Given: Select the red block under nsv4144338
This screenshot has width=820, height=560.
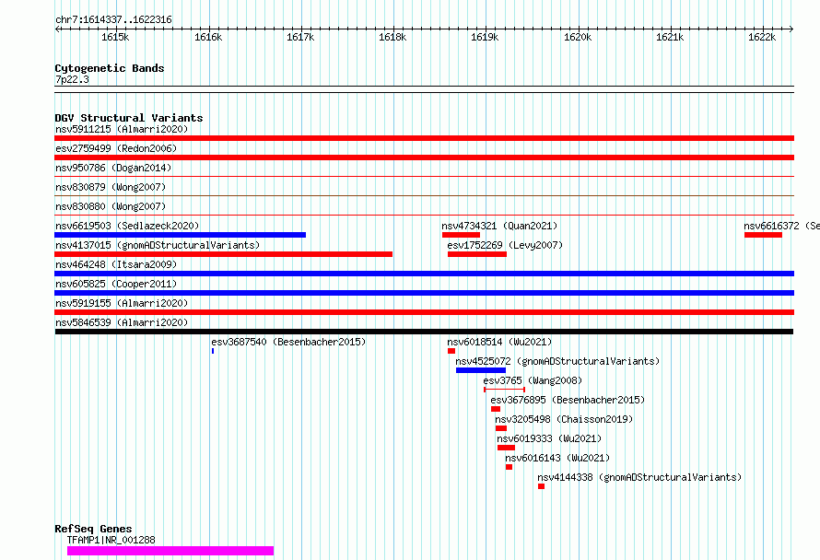Looking at the screenshot, I should pos(541,486).
